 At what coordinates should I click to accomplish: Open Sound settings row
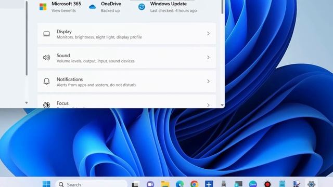126,58
